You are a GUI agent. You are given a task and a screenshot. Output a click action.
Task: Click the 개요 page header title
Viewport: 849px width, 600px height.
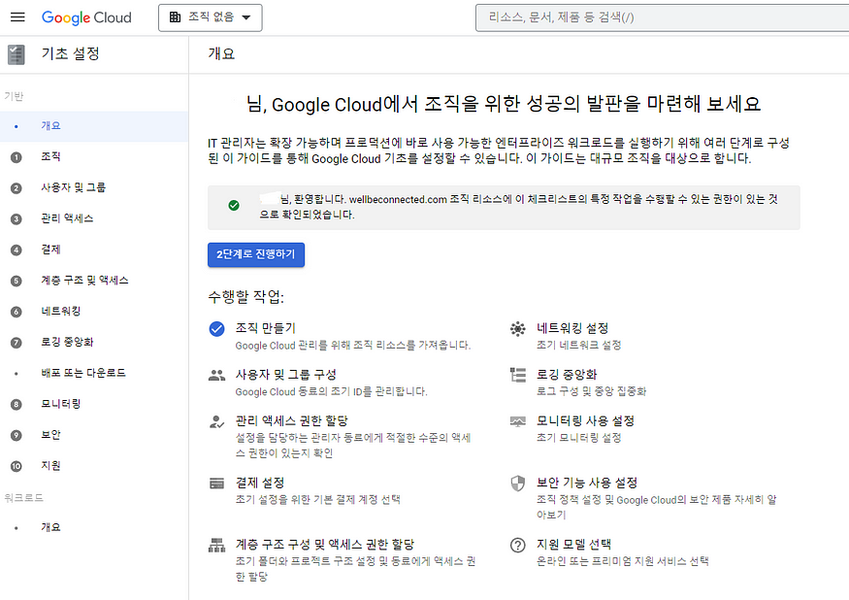pyautogui.click(x=221, y=54)
